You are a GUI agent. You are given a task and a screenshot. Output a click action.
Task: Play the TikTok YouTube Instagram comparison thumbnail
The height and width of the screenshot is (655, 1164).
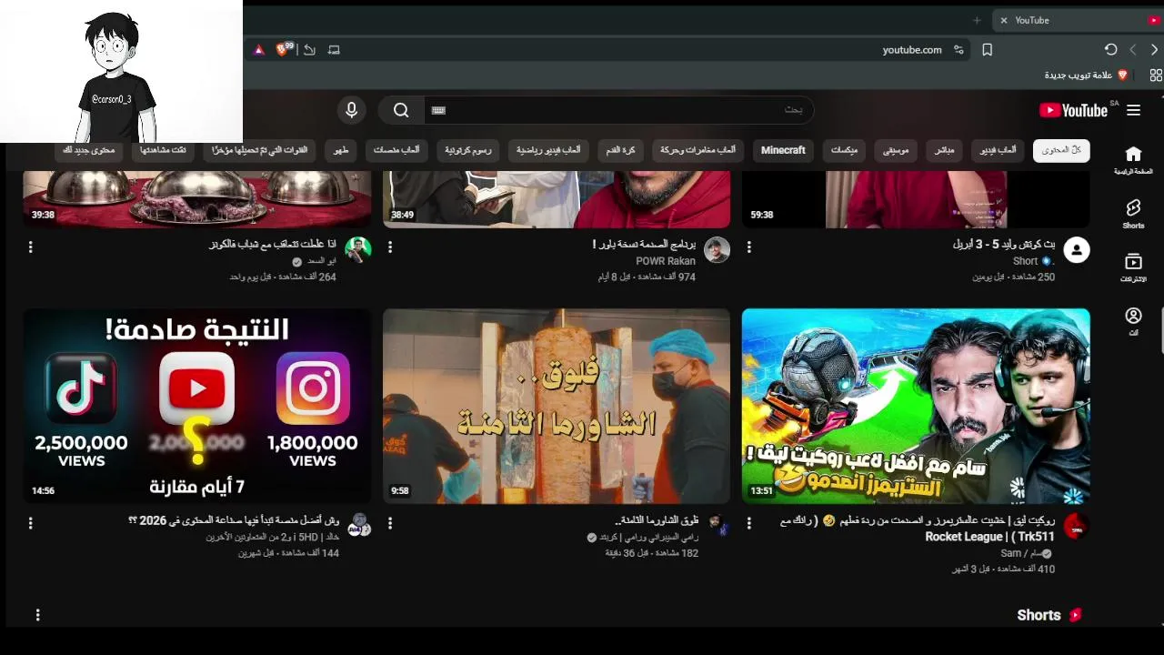[x=197, y=406]
